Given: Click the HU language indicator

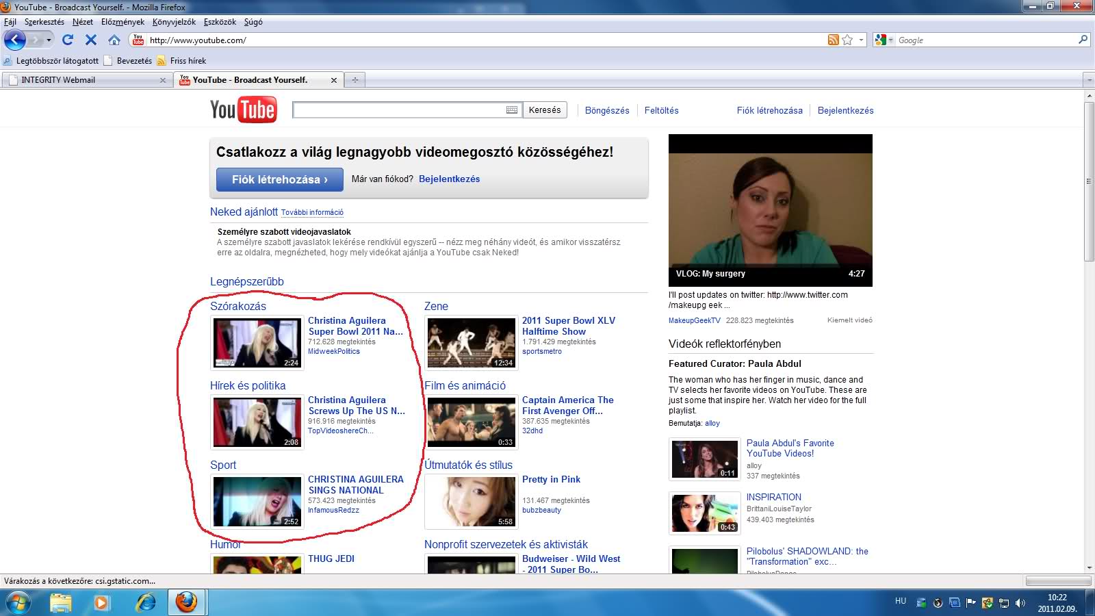Looking at the screenshot, I should pyautogui.click(x=901, y=602).
